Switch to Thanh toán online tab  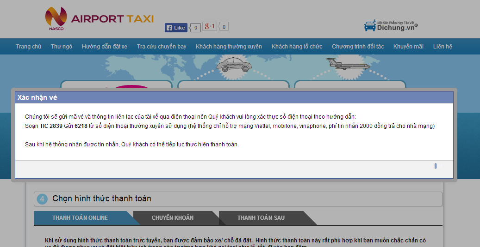point(80,218)
